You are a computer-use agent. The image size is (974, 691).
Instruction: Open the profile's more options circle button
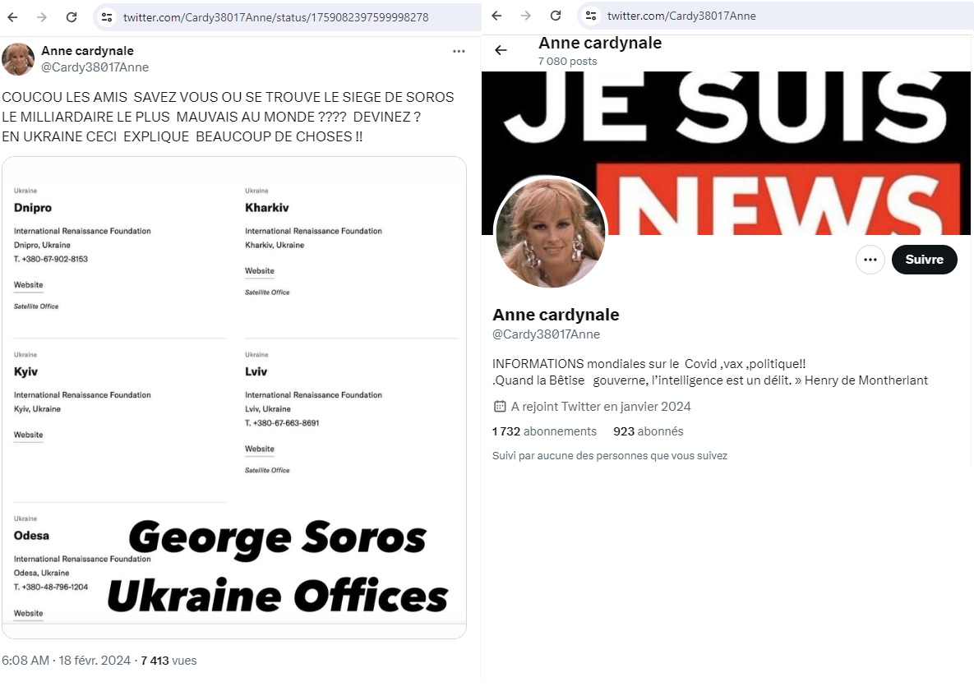(870, 260)
